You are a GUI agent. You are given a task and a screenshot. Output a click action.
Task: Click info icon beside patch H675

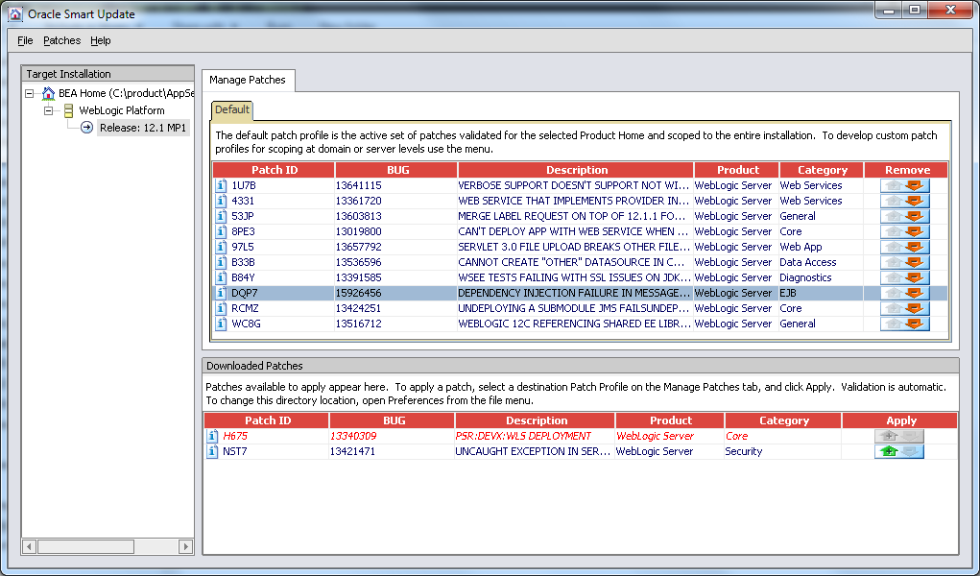coord(213,436)
